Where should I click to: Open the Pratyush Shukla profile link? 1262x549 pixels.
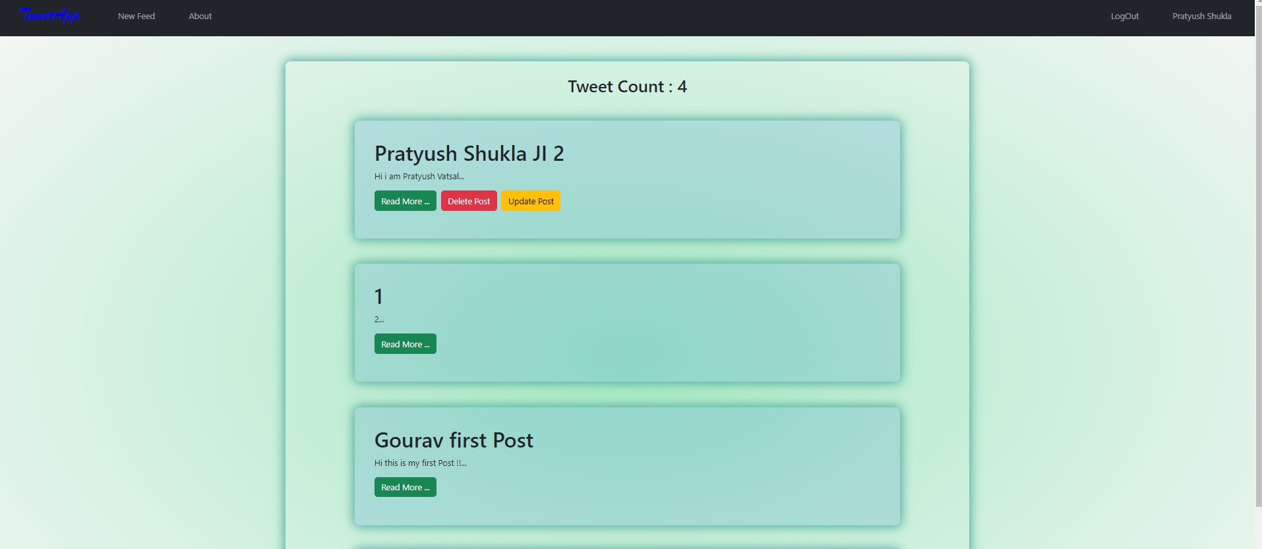1203,16
